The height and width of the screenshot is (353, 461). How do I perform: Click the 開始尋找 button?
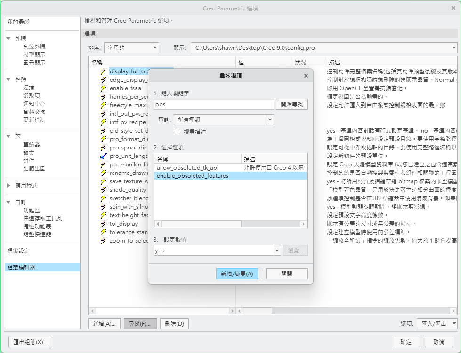[x=292, y=104]
